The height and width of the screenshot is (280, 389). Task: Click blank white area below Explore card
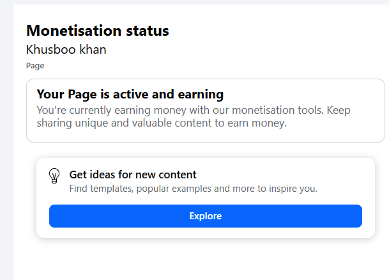204,259
